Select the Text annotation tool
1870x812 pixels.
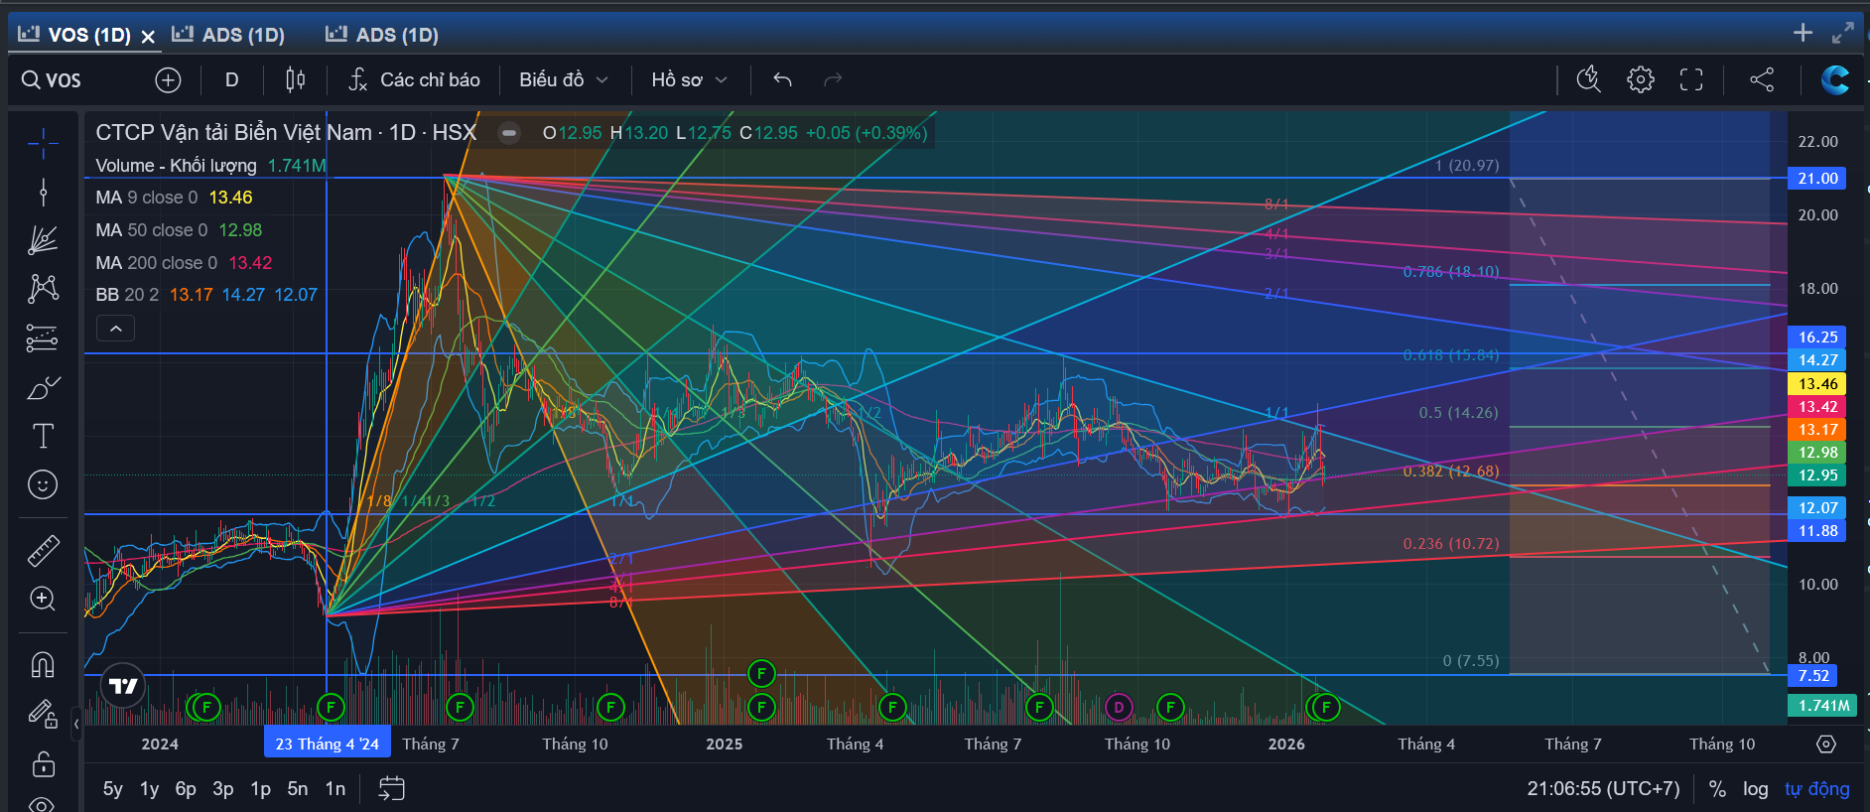(x=43, y=436)
